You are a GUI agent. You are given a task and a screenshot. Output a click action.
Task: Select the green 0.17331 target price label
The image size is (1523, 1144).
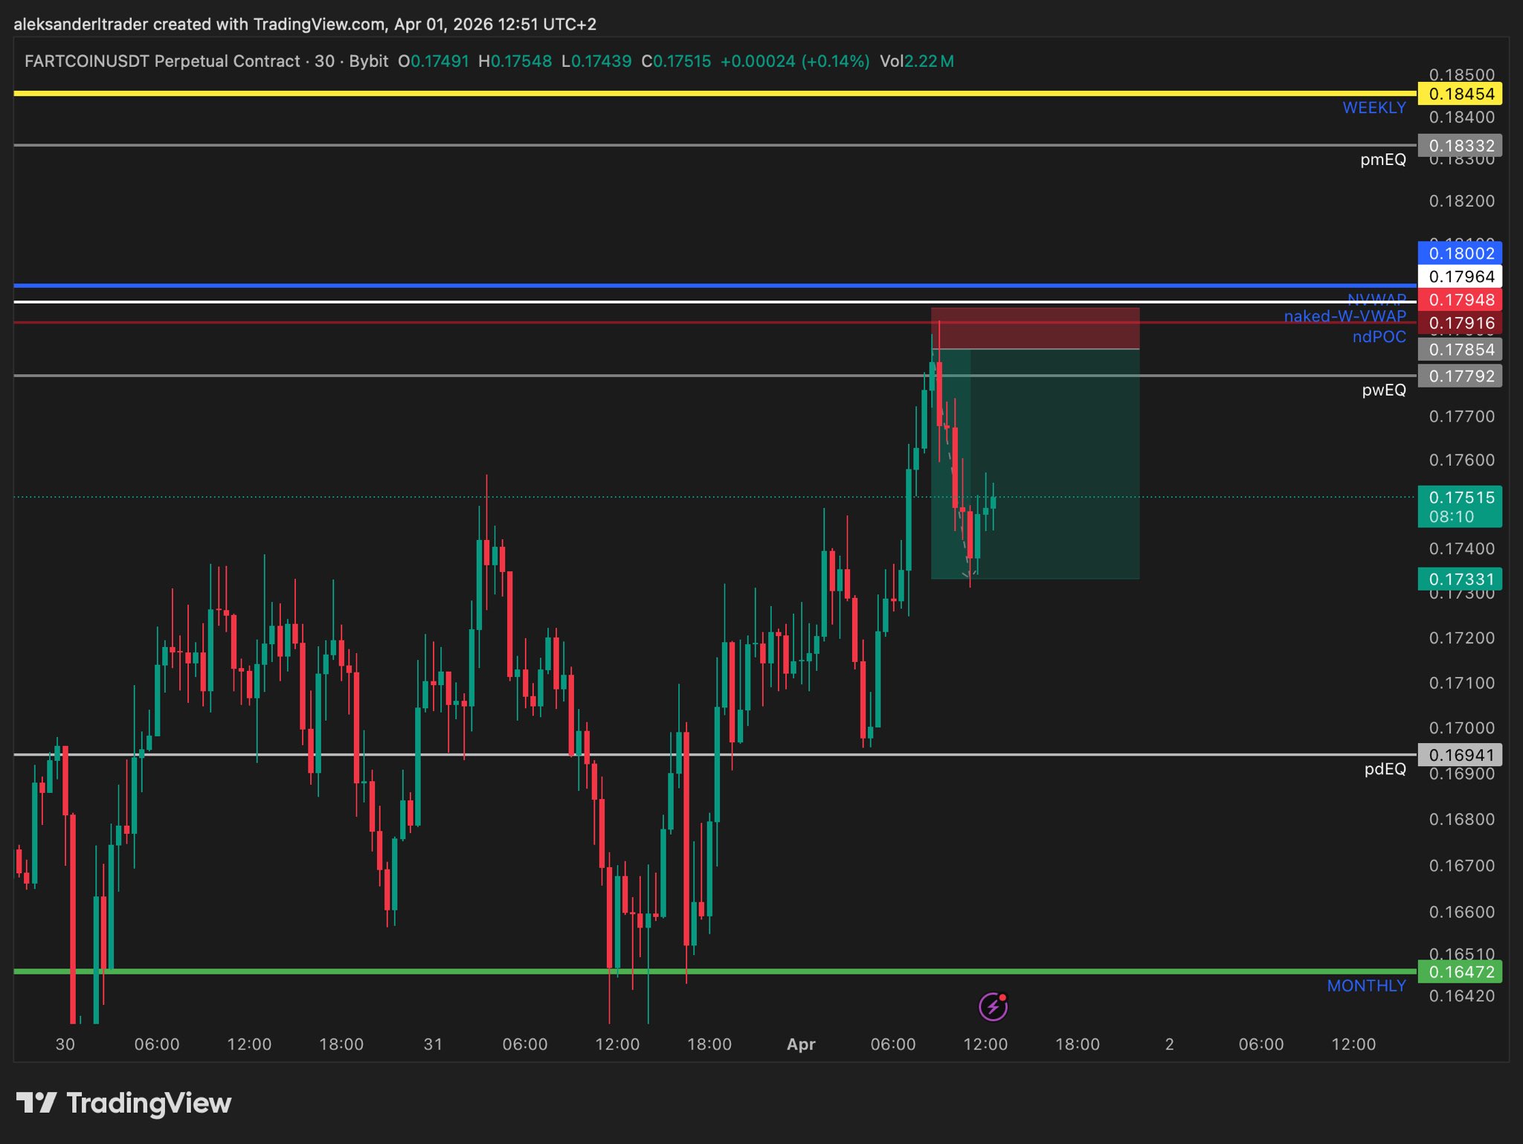(1461, 579)
